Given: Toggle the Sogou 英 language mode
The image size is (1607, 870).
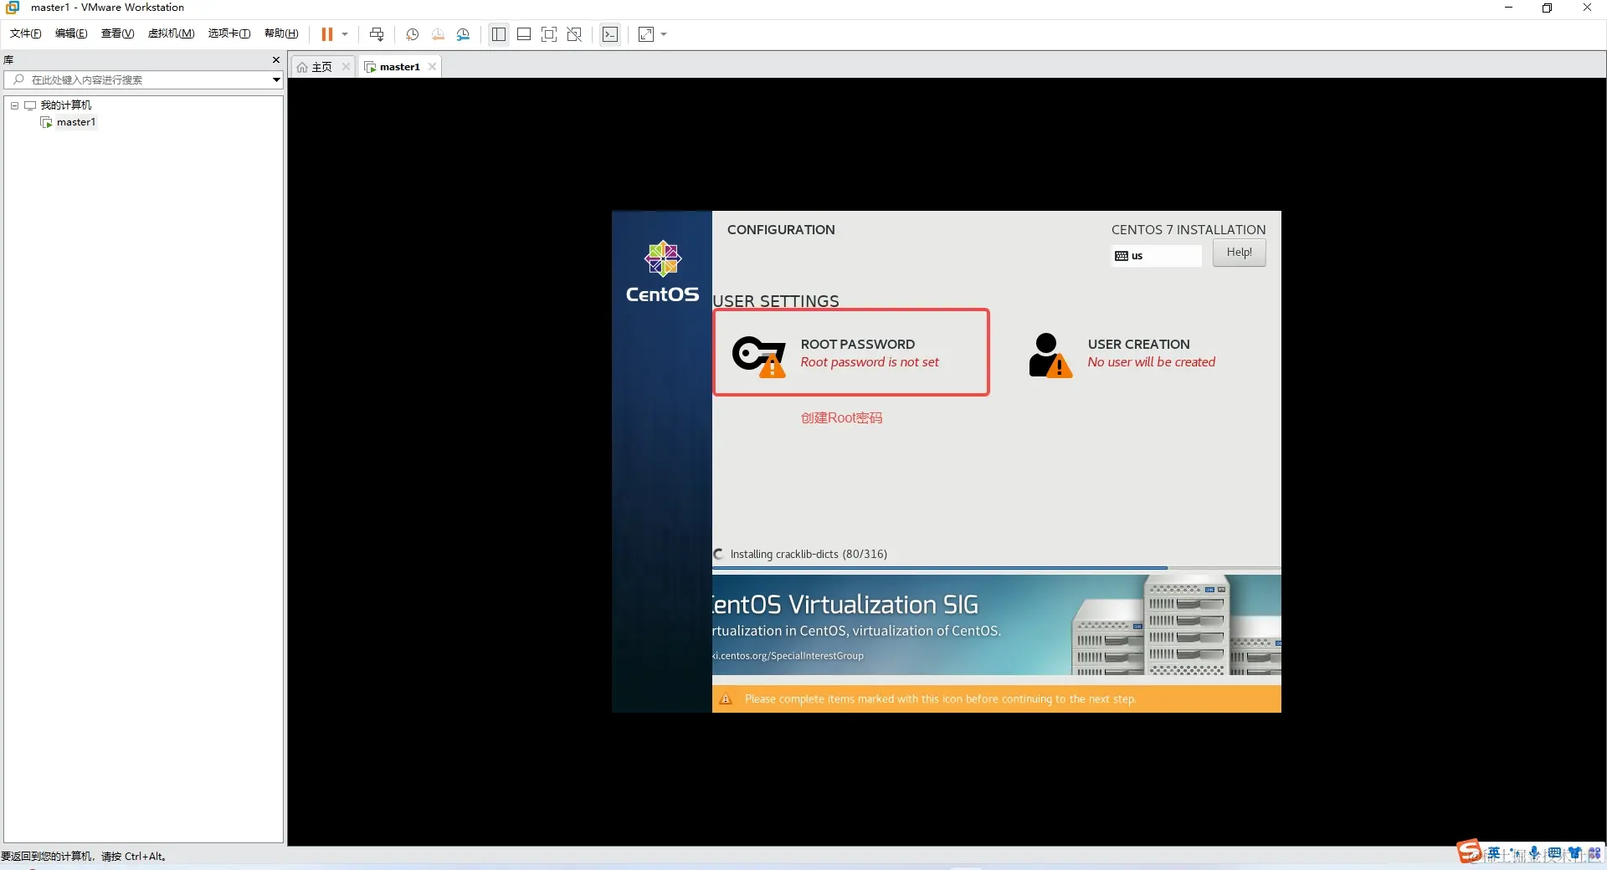Looking at the screenshot, I should 1494,853.
